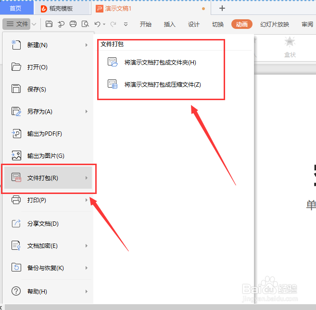
Task: Click the Export to PDF toolbar icon
Action: coord(61,24)
